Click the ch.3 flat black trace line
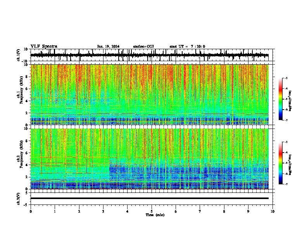307x237 pixels. coord(150,198)
